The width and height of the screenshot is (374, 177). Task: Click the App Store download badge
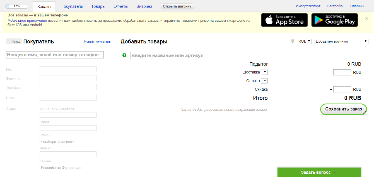(x=284, y=20)
